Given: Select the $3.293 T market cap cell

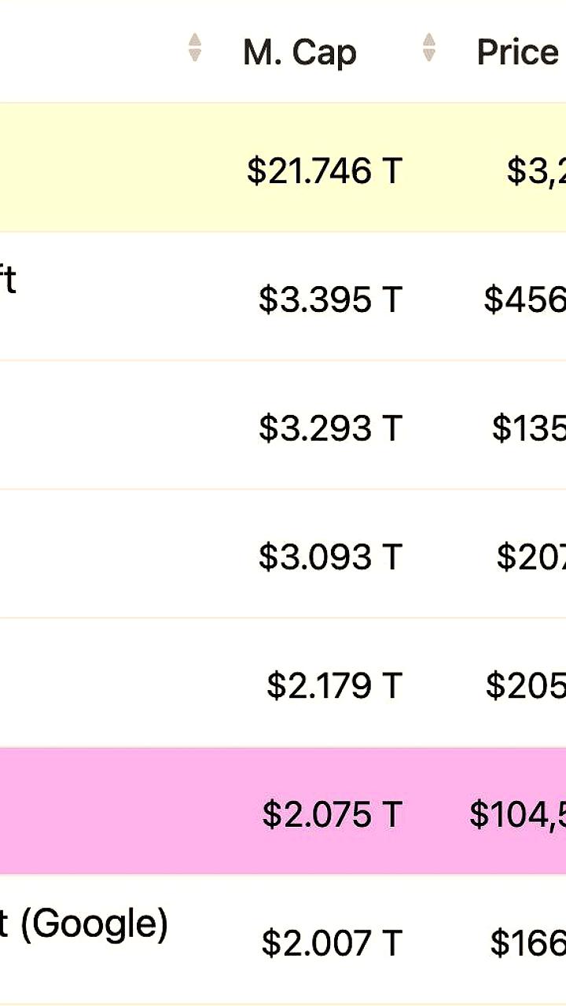Looking at the screenshot, I should pos(331,428).
